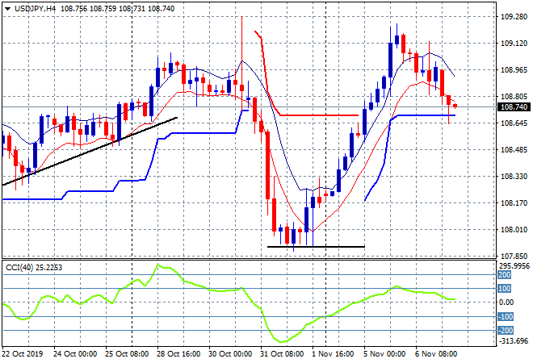533x363 pixels.
Task: Select the price scale value 107.850
Action: pos(514,256)
